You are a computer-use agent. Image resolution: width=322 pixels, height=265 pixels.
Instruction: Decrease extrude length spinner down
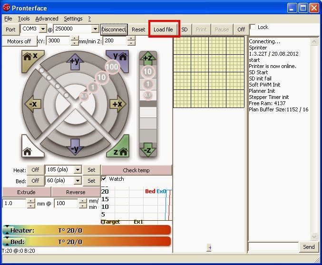(x=31, y=206)
